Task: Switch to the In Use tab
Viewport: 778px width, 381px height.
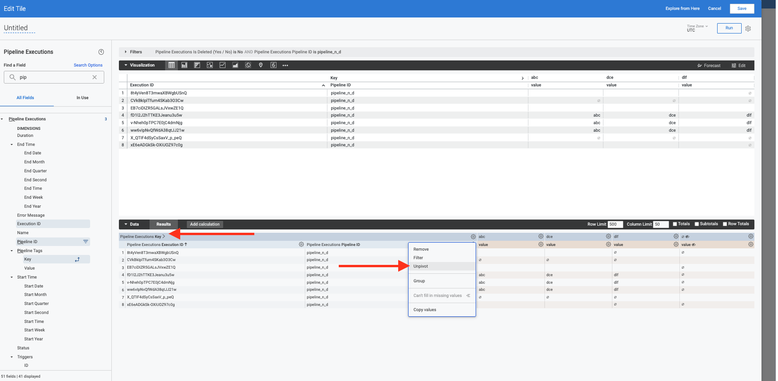Action: coord(83,98)
